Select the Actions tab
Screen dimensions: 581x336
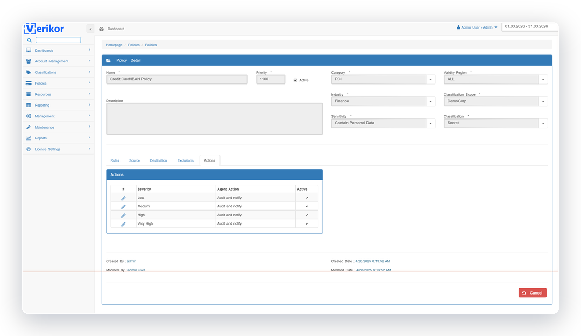(209, 160)
